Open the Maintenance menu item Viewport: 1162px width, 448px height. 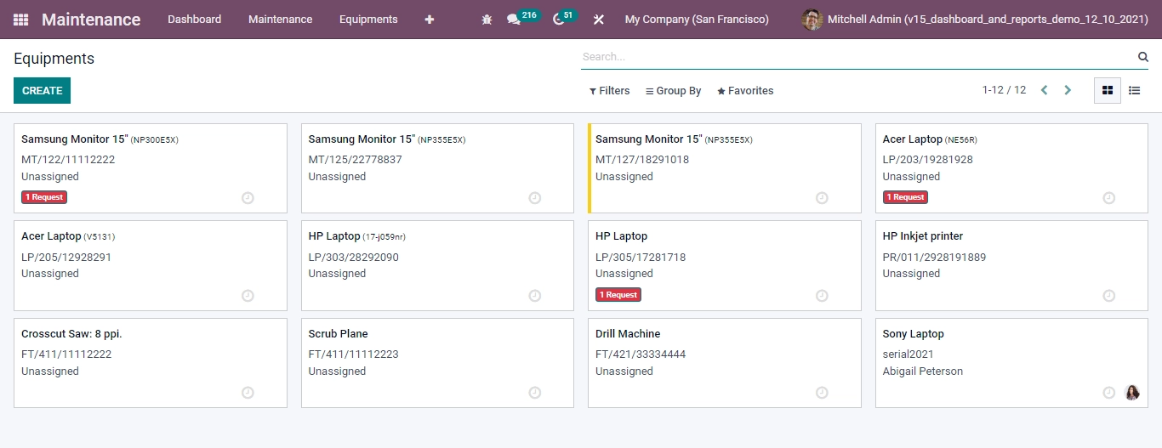(x=281, y=20)
